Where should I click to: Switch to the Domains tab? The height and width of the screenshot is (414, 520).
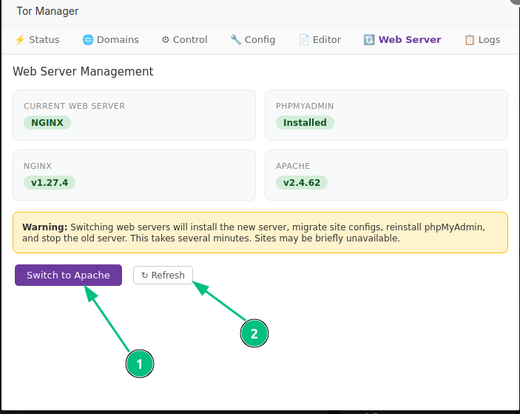point(111,40)
